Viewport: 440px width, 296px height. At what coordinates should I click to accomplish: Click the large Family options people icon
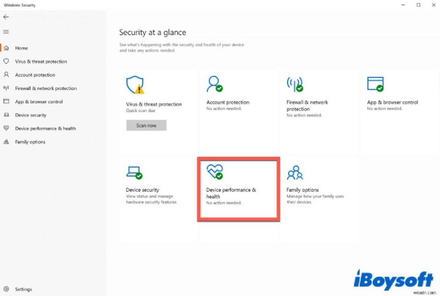point(295,173)
